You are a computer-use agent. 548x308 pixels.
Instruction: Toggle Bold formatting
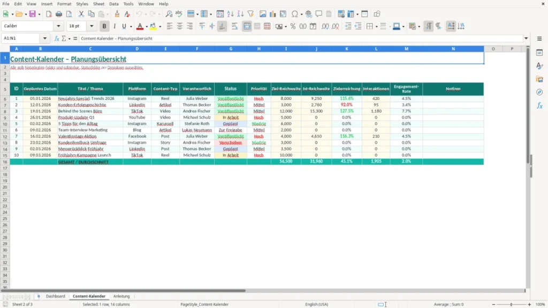click(x=104, y=26)
